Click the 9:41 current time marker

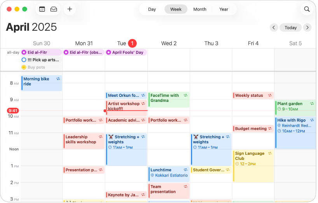tap(13, 111)
